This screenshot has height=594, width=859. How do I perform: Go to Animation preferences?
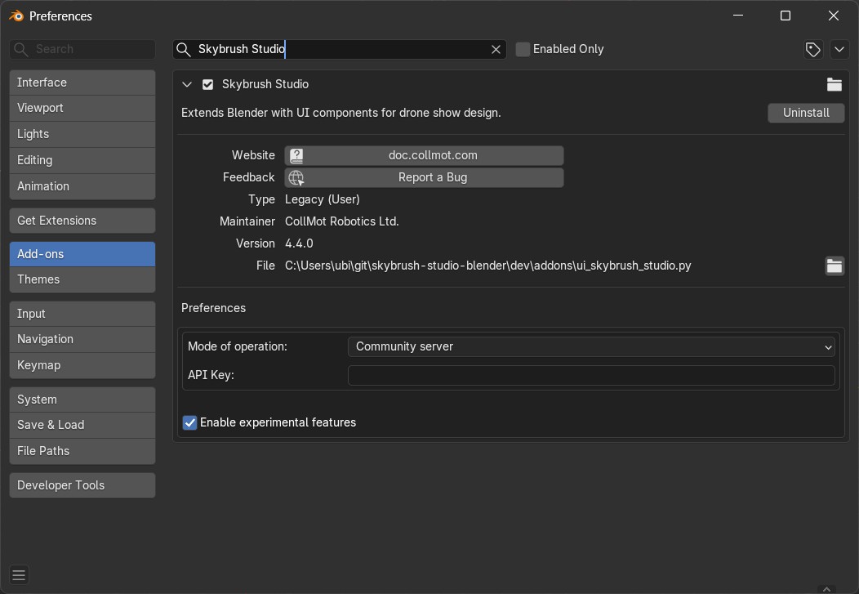pos(82,186)
